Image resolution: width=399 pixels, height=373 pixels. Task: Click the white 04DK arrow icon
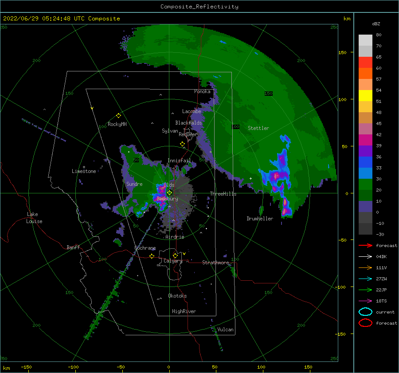pyautogui.click(x=365, y=257)
